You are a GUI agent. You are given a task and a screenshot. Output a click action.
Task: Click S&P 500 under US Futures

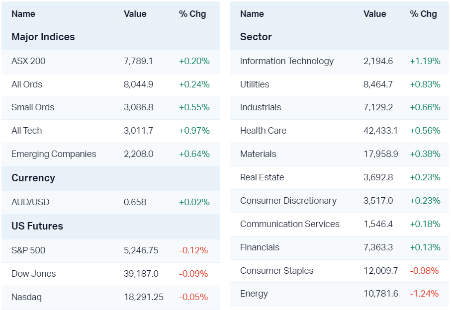click(28, 250)
